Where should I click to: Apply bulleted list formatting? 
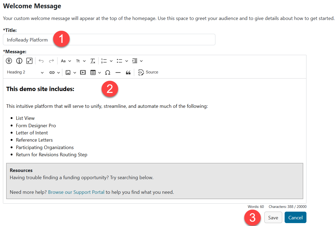point(119,61)
